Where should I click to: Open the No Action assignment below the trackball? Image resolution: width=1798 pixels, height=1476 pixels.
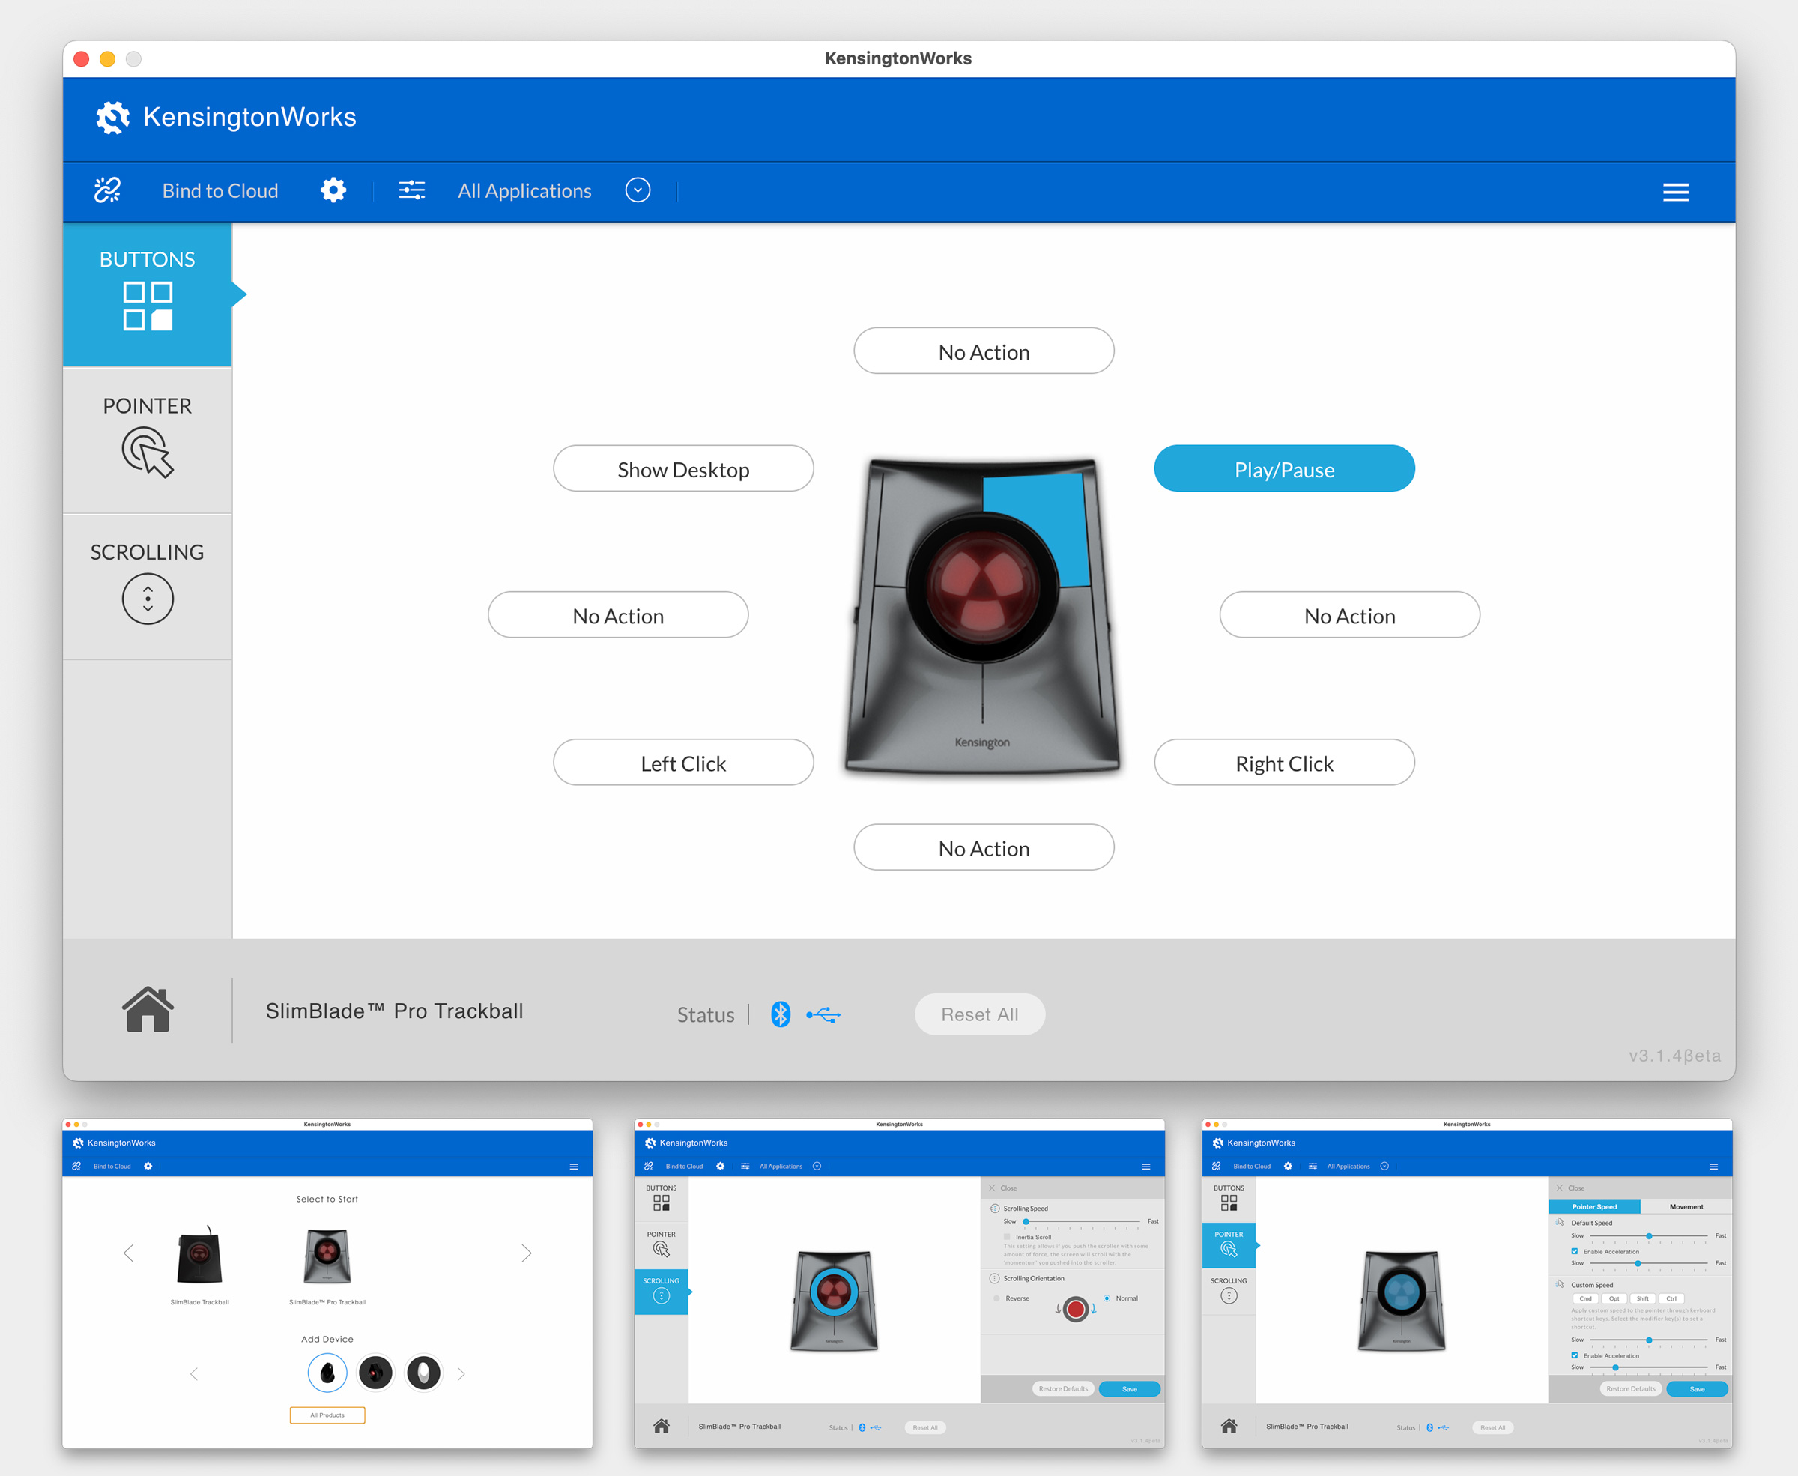984,847
